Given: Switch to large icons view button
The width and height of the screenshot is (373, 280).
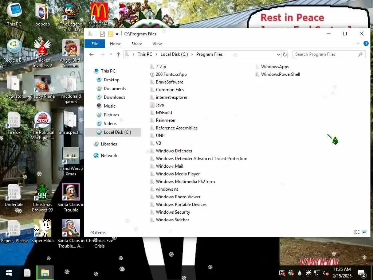Looking at the screenshot, I should coord(364,232).
